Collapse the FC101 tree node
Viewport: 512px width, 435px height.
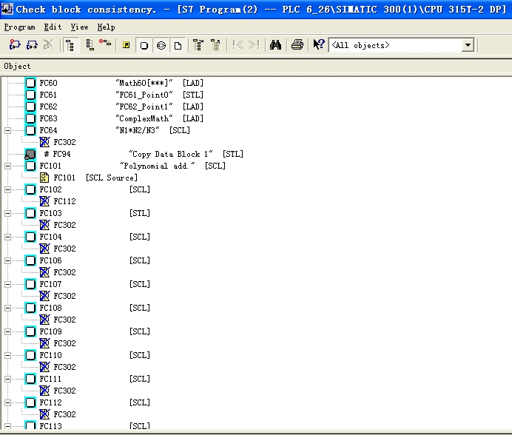pos(8,166)
